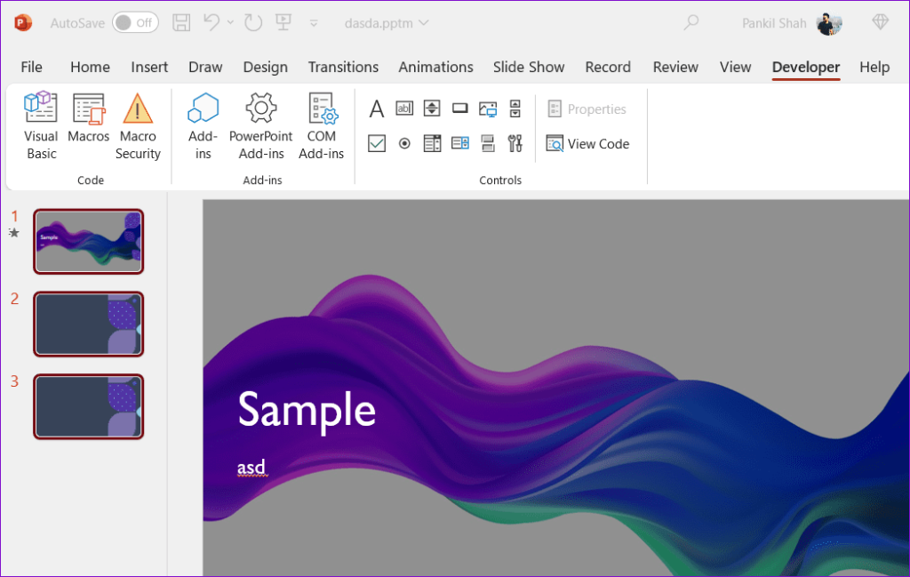The image size is (910, 577).
Task: Insert an Option Button control
Action: (404, 142)
